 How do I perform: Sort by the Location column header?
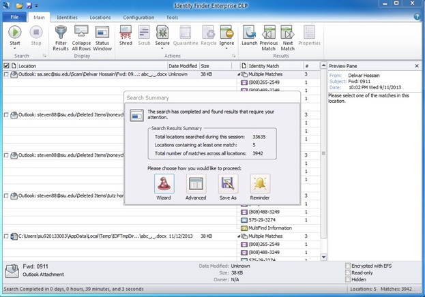tap(92, 66)
